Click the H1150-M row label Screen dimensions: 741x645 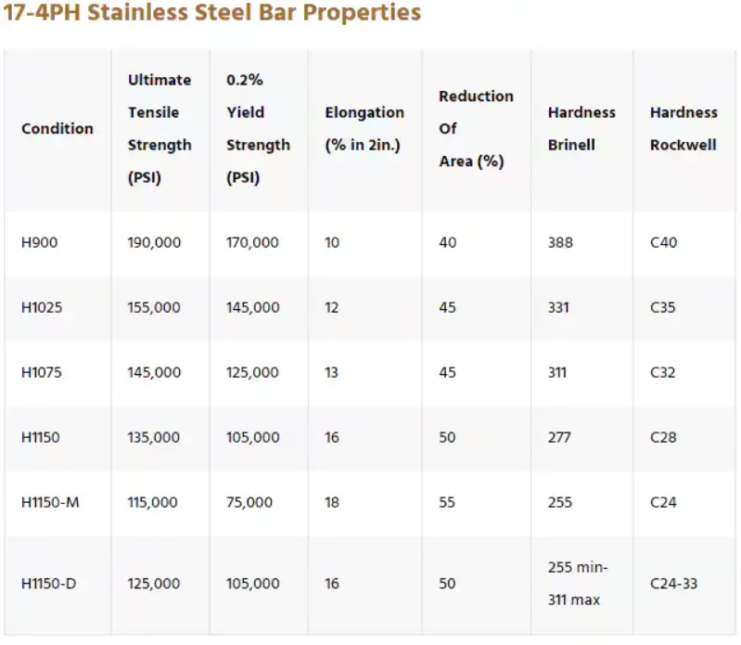(x=52, y=502)
